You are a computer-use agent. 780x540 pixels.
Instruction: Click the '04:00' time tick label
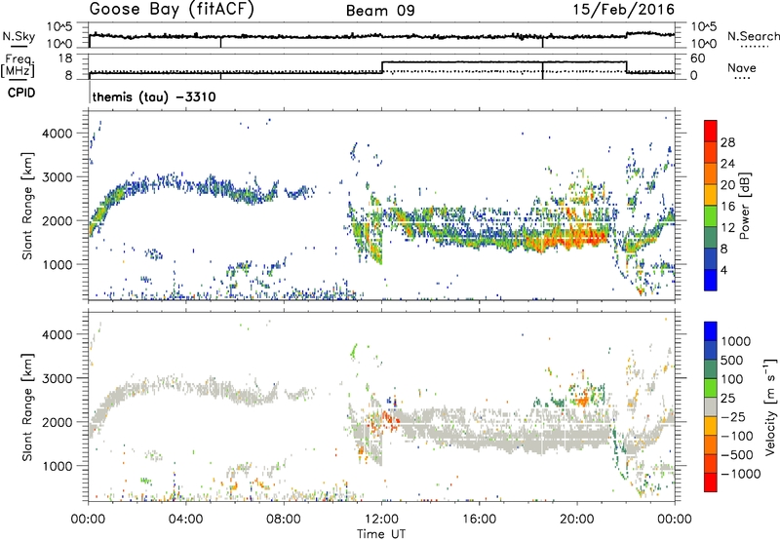coord(185,520)
